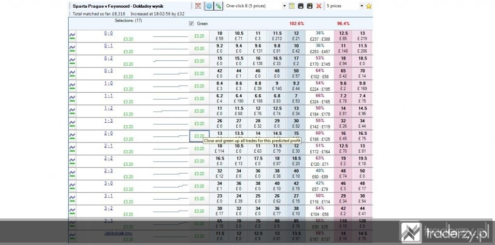Open the chart icon for 0 - 0
The height and width of the screenshot is (245, 495).
[73, 36]
